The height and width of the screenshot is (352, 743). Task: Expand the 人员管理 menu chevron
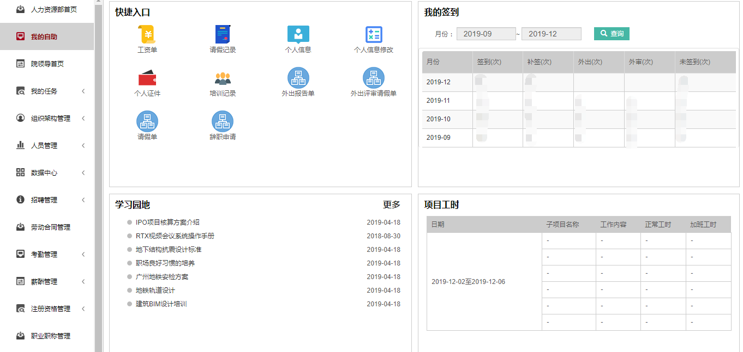(x=83, y=145)
